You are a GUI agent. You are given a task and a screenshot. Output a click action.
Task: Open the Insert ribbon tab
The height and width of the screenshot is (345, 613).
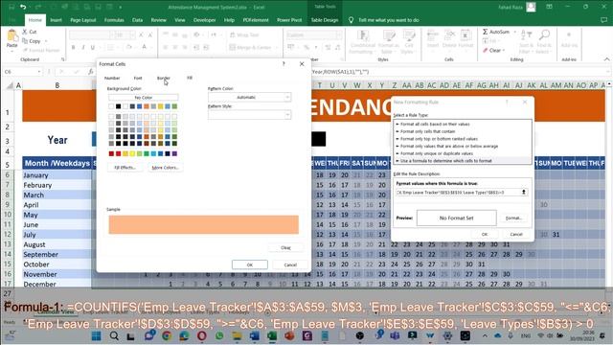[56, 20]
